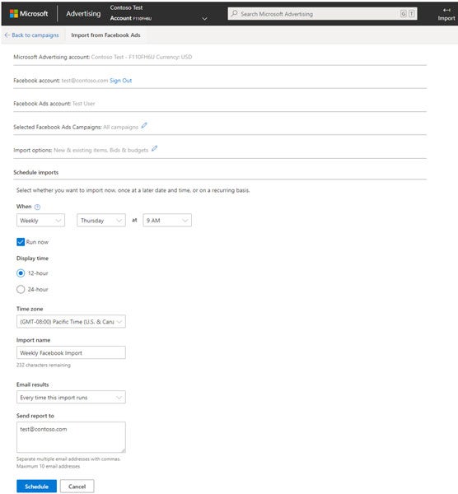Image resolution: width=458 pixels, height=494 pixels.
Task: Click the Search Microsoft Advertising box
Action: point(322,13)
